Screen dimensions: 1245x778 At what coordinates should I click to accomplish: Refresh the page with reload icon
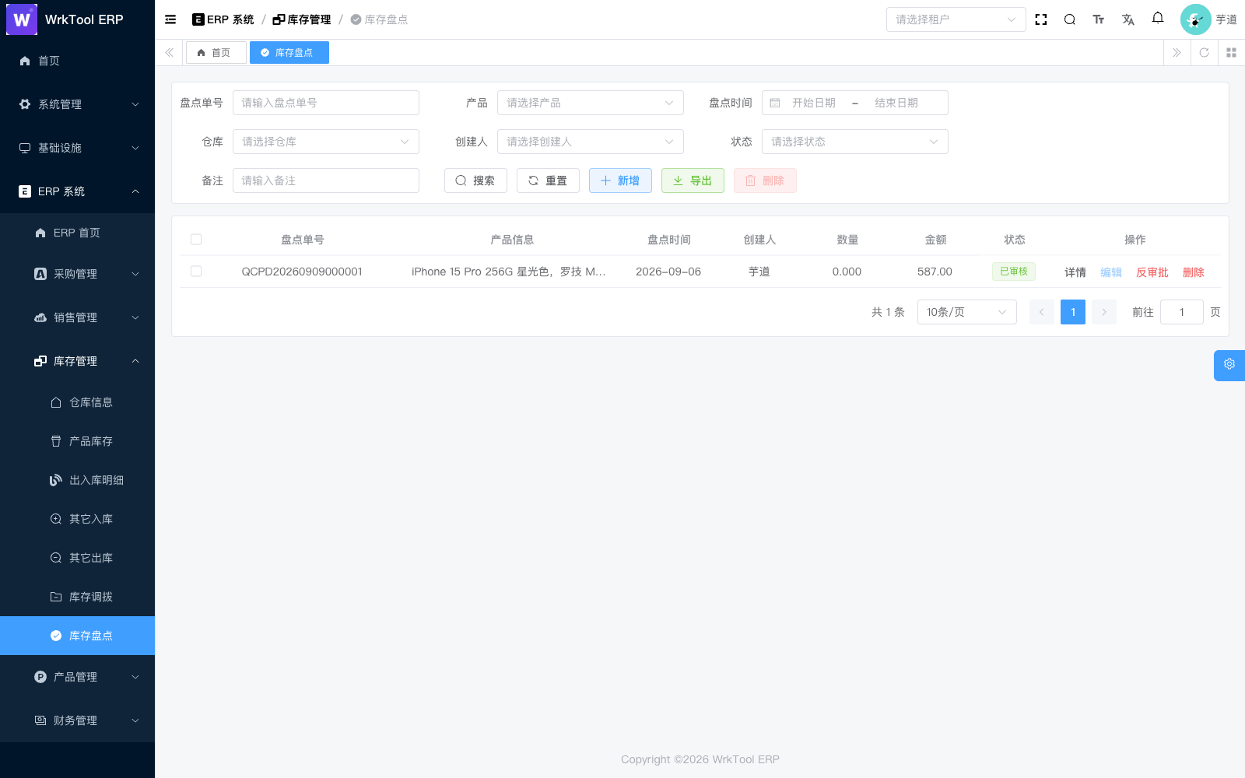pos(1204,52)
